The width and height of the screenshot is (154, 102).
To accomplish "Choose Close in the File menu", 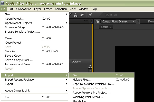I will coord(34,38).
